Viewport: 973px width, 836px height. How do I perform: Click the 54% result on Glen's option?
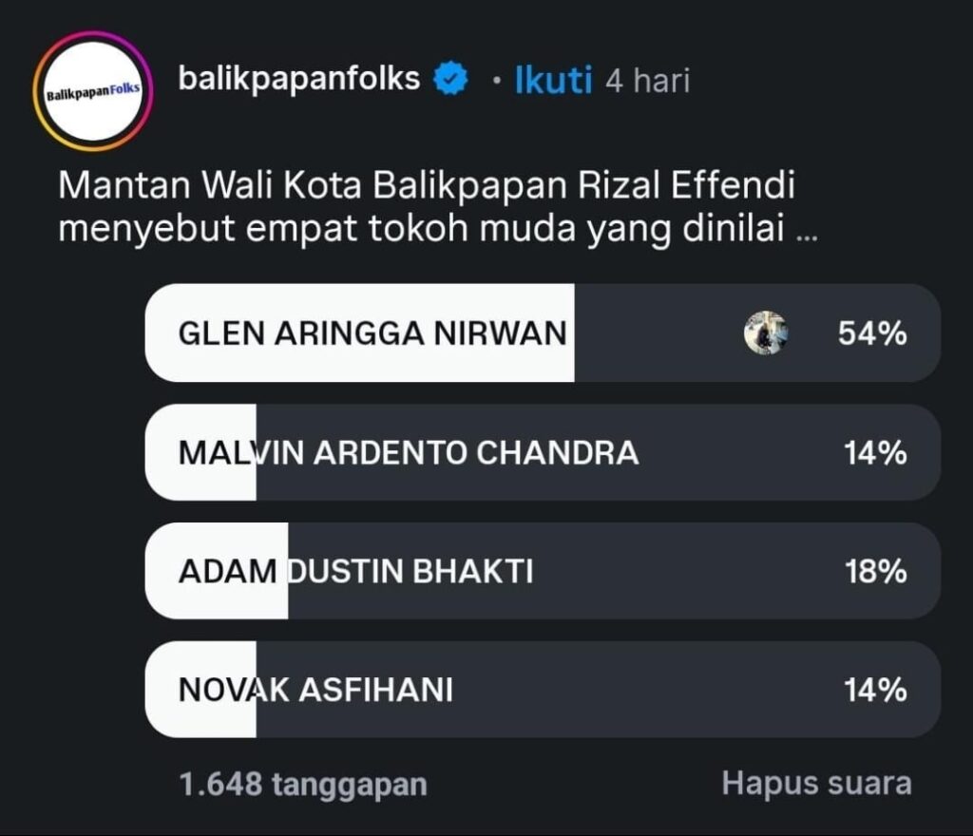(x=872, y=333)
